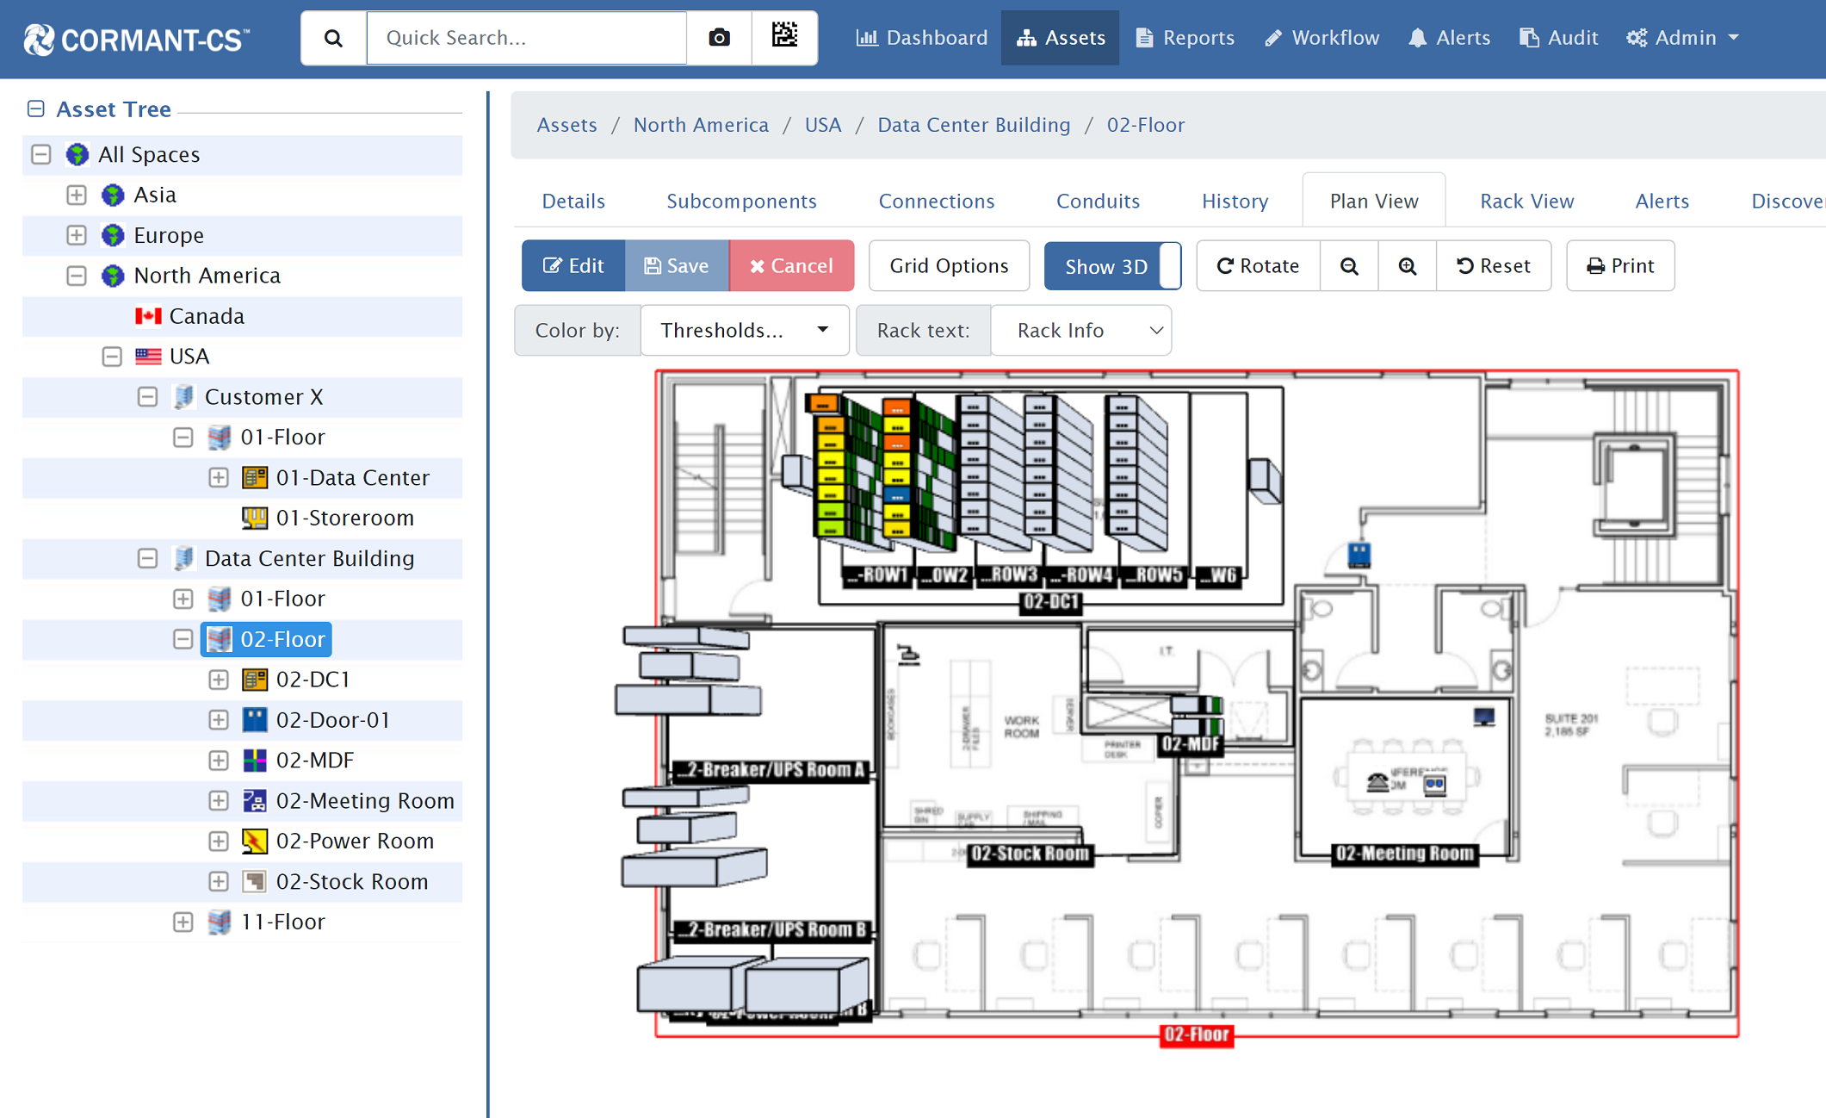This screenshot has height=1118, width=1826.
Task: Open the Rack text dropdown
Action: click(1081, 331)
